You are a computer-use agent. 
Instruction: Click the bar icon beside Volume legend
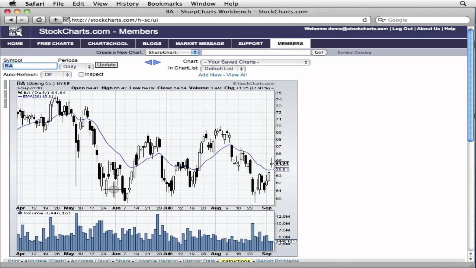[x=20, y=213]
